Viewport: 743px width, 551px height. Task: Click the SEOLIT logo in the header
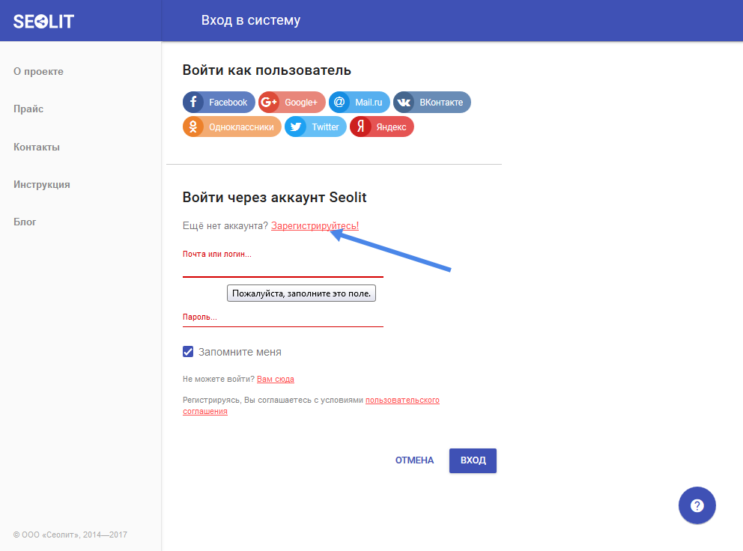(43, 20)
